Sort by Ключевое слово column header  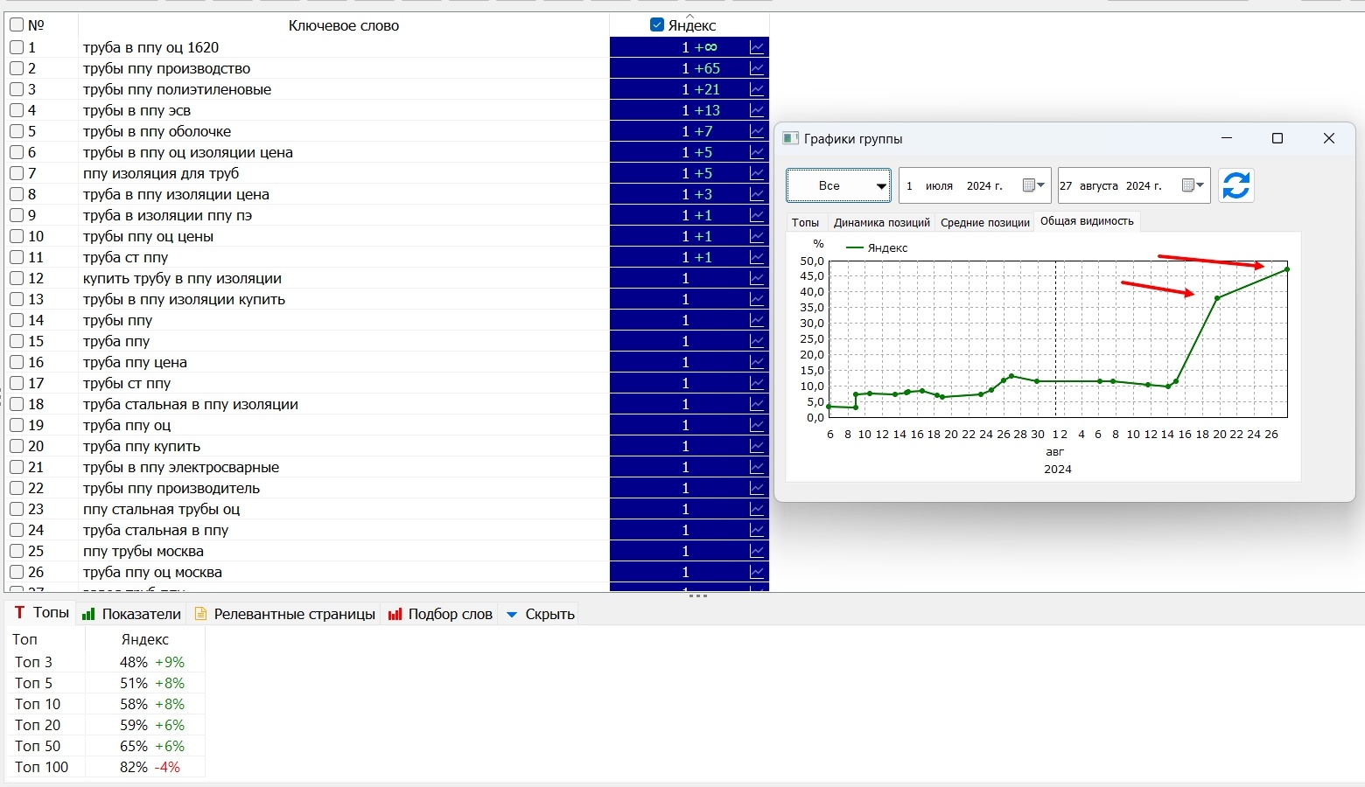pos(343,25)
